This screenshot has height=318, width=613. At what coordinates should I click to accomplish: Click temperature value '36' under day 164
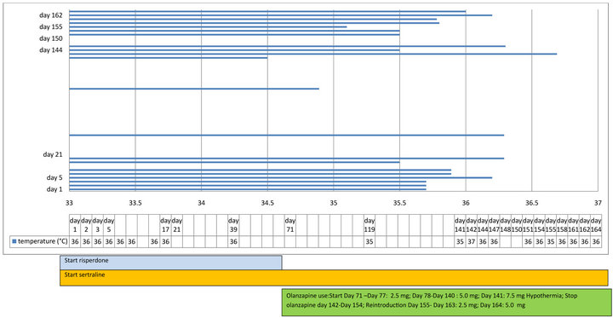point(596,242)
